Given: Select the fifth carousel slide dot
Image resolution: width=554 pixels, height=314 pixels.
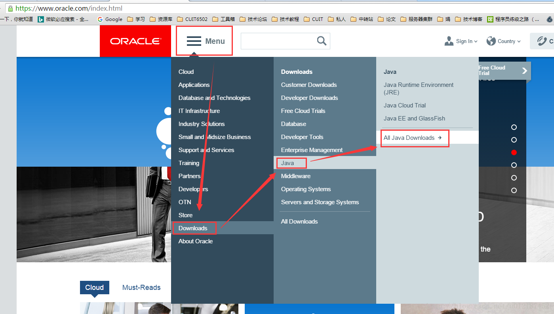Looking at the screenshot, I should (x=514, y=178).
